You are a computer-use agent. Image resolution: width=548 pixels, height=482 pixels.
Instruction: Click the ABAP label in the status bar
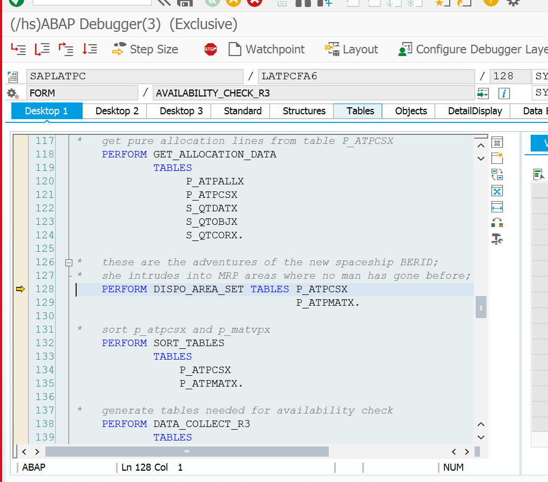tap(34, 467)
